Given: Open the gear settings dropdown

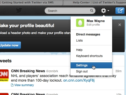Looking at the screenshot, I should (x=105, y=11).
